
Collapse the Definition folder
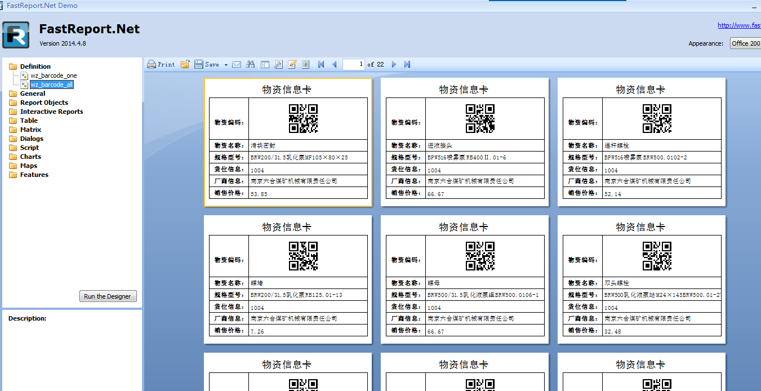point(35,66)
